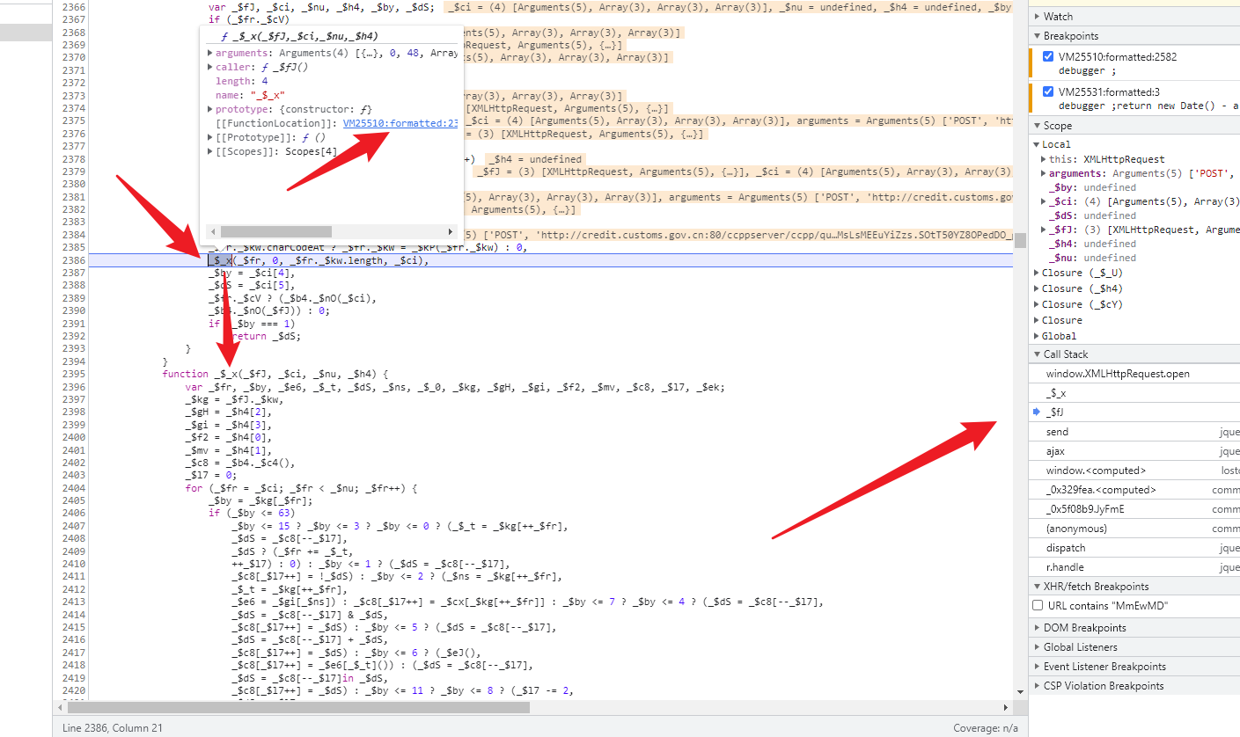Expand CSP Violation Breakpoints section
This screenshot has height=737, width=1240.
1036,686
